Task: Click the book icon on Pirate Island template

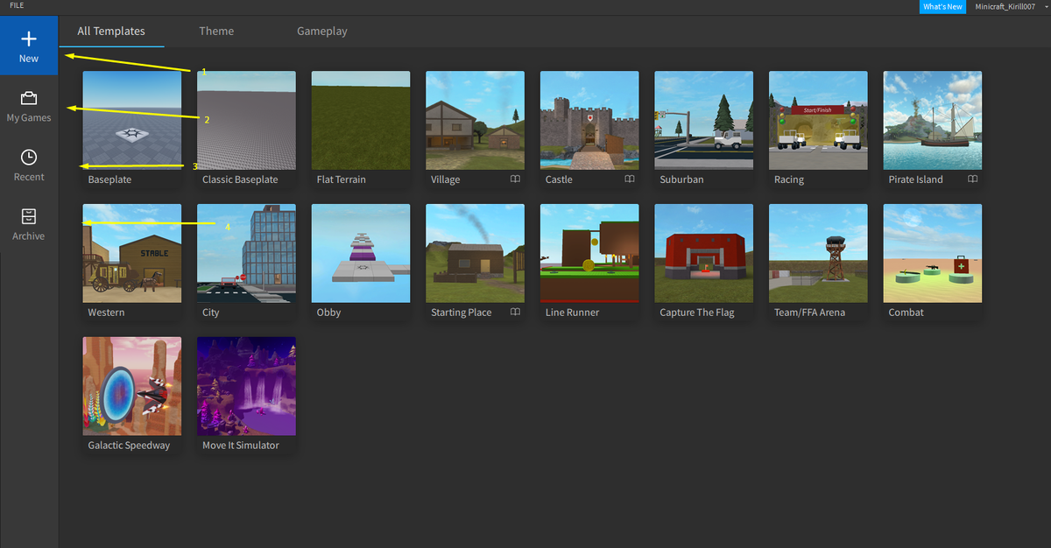Action: (x=972, y=179)
